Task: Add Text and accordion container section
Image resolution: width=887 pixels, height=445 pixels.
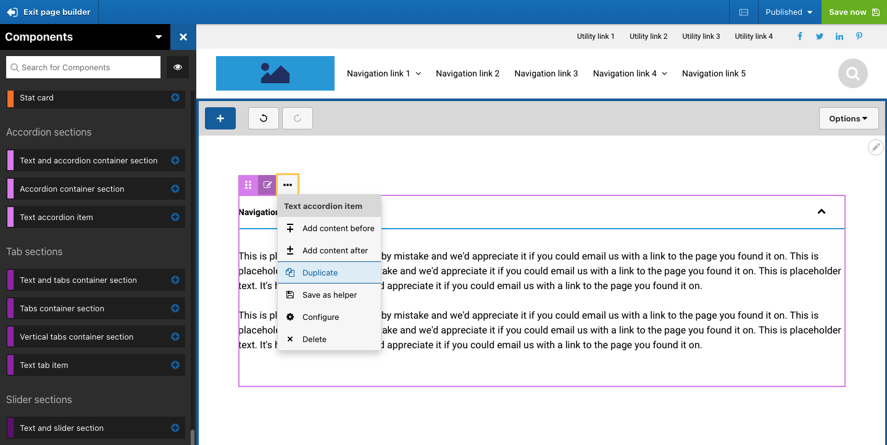Action: pyautogui.click(x=175, y=160)
